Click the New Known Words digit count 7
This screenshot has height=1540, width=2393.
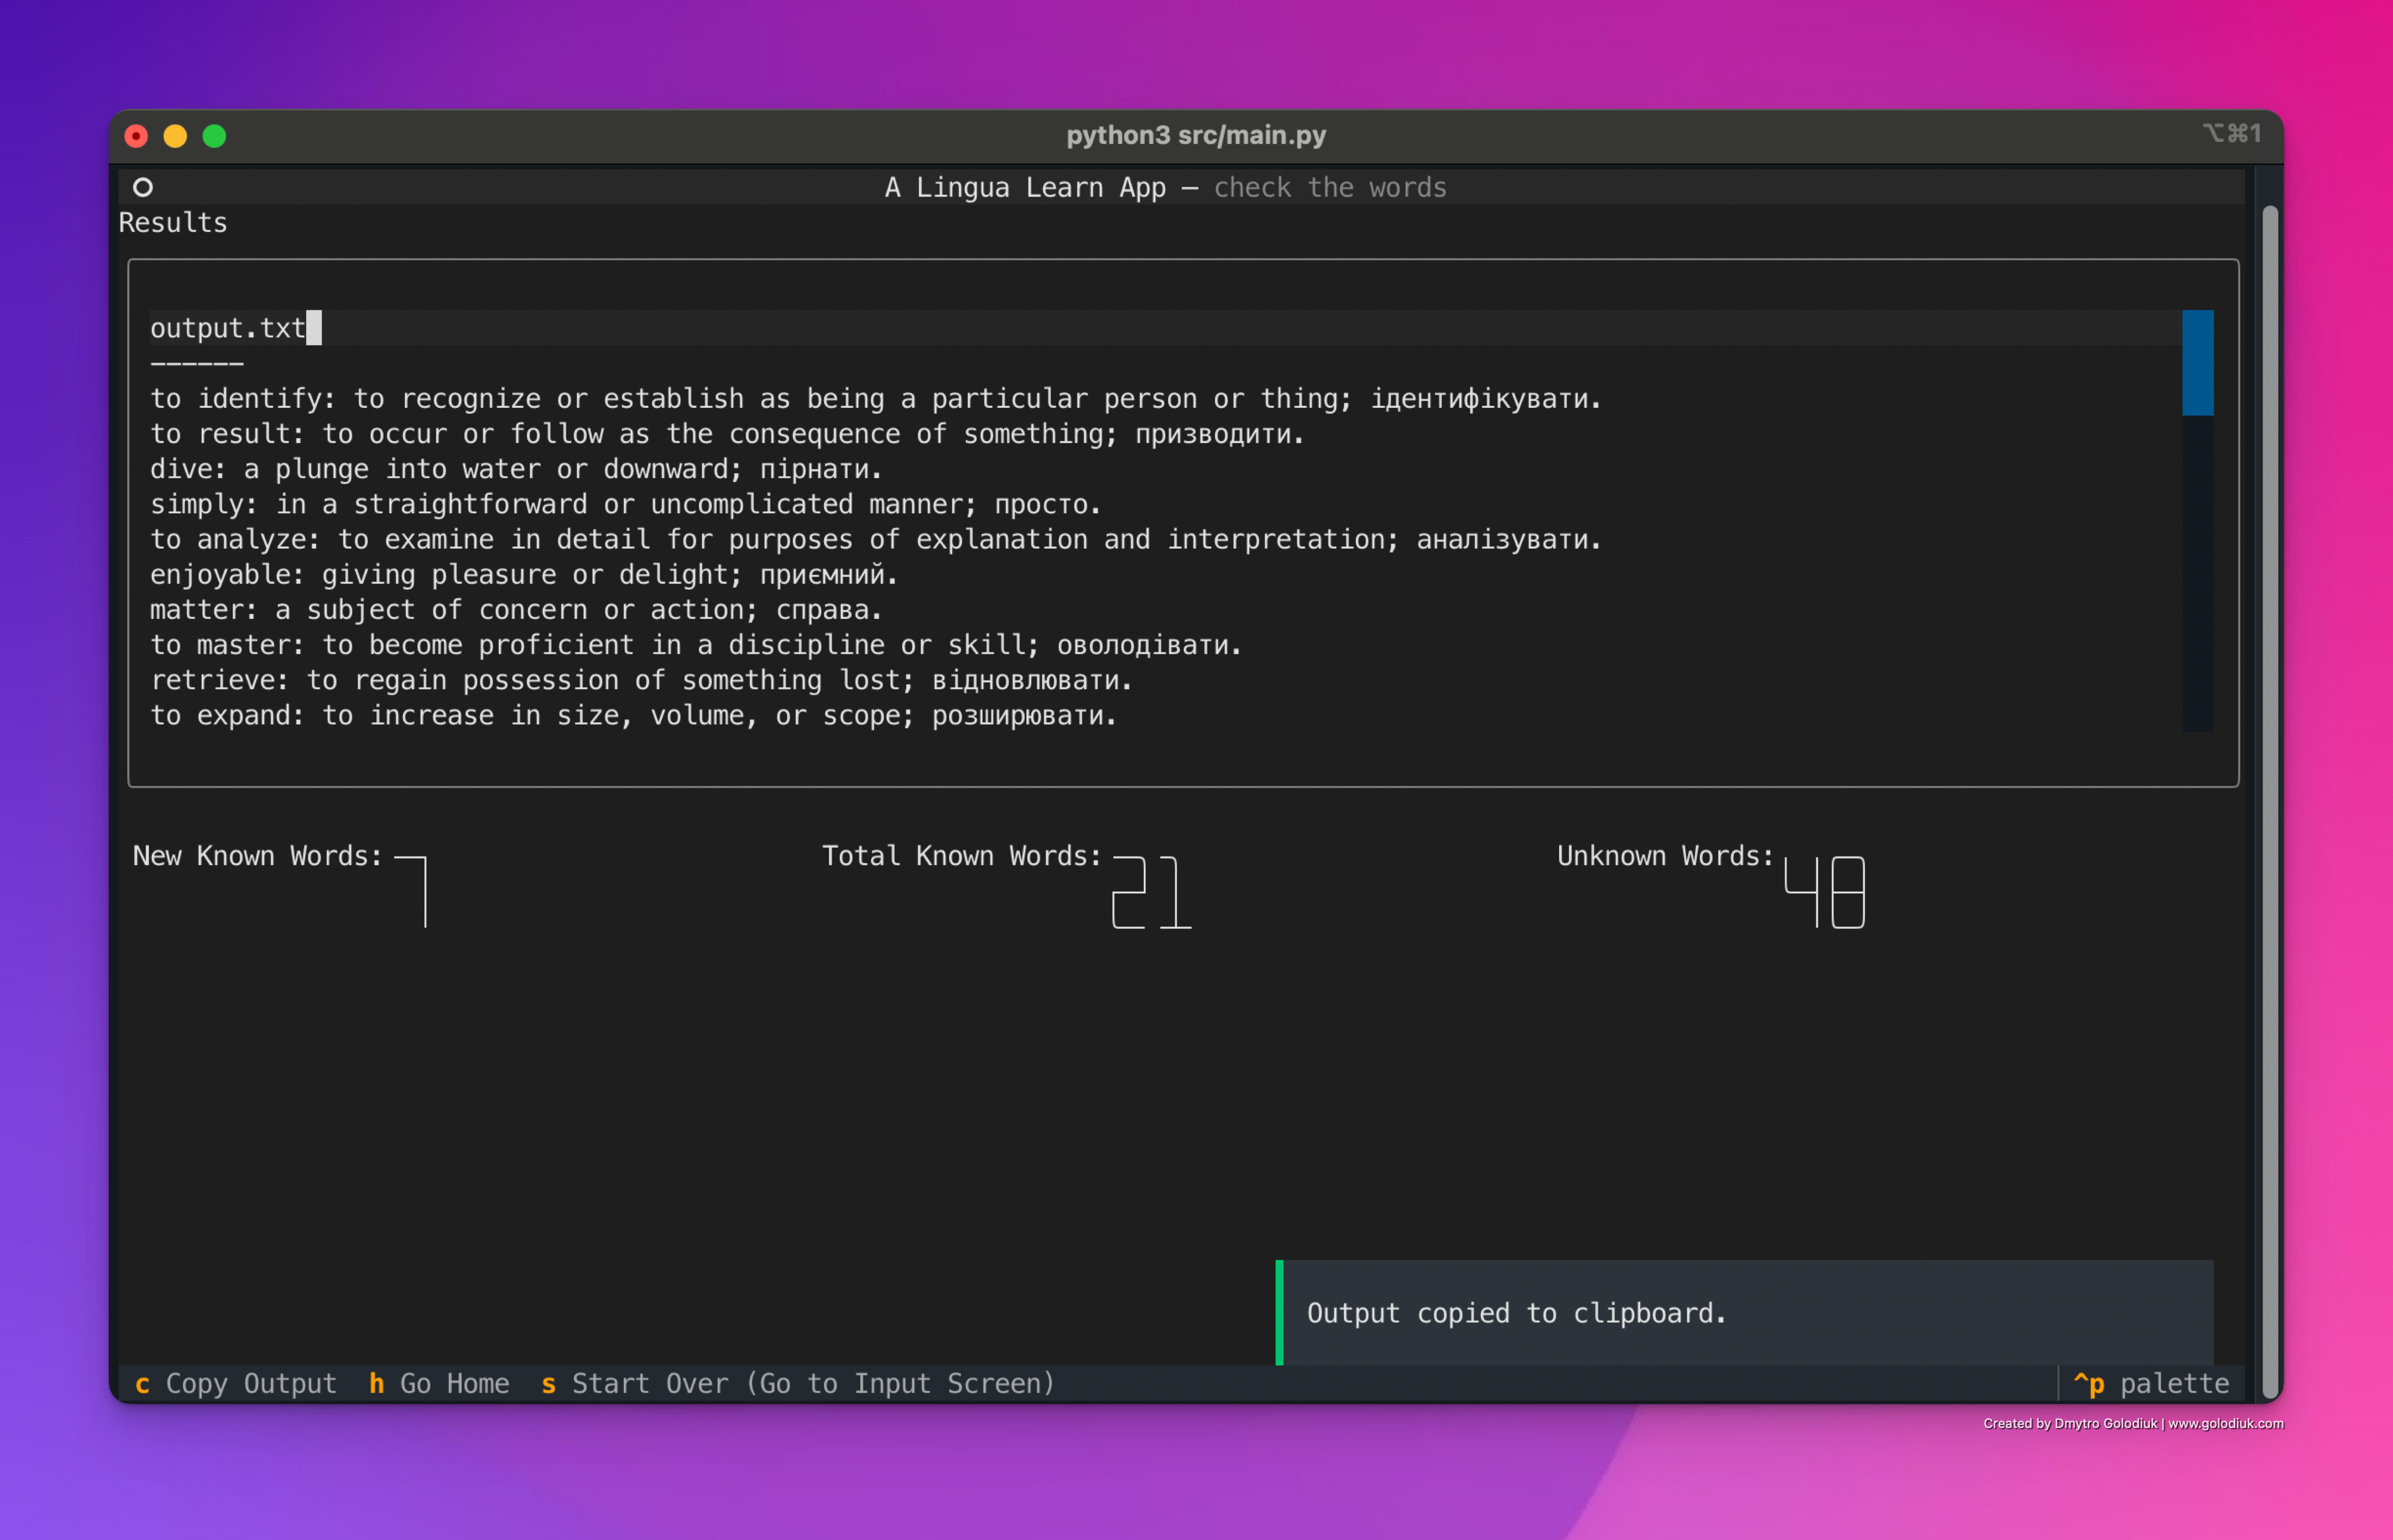tap(411, 892)
